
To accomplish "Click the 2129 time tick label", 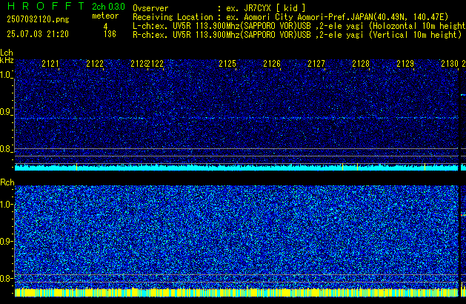I will pyautogui.click(x=405, y=64).
